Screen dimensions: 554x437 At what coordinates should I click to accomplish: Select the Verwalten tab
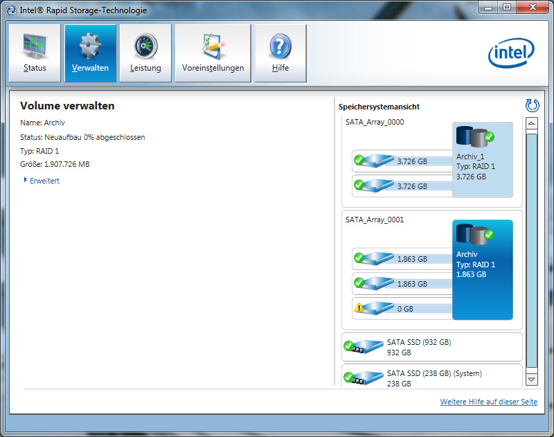click(x=90, y=53)
